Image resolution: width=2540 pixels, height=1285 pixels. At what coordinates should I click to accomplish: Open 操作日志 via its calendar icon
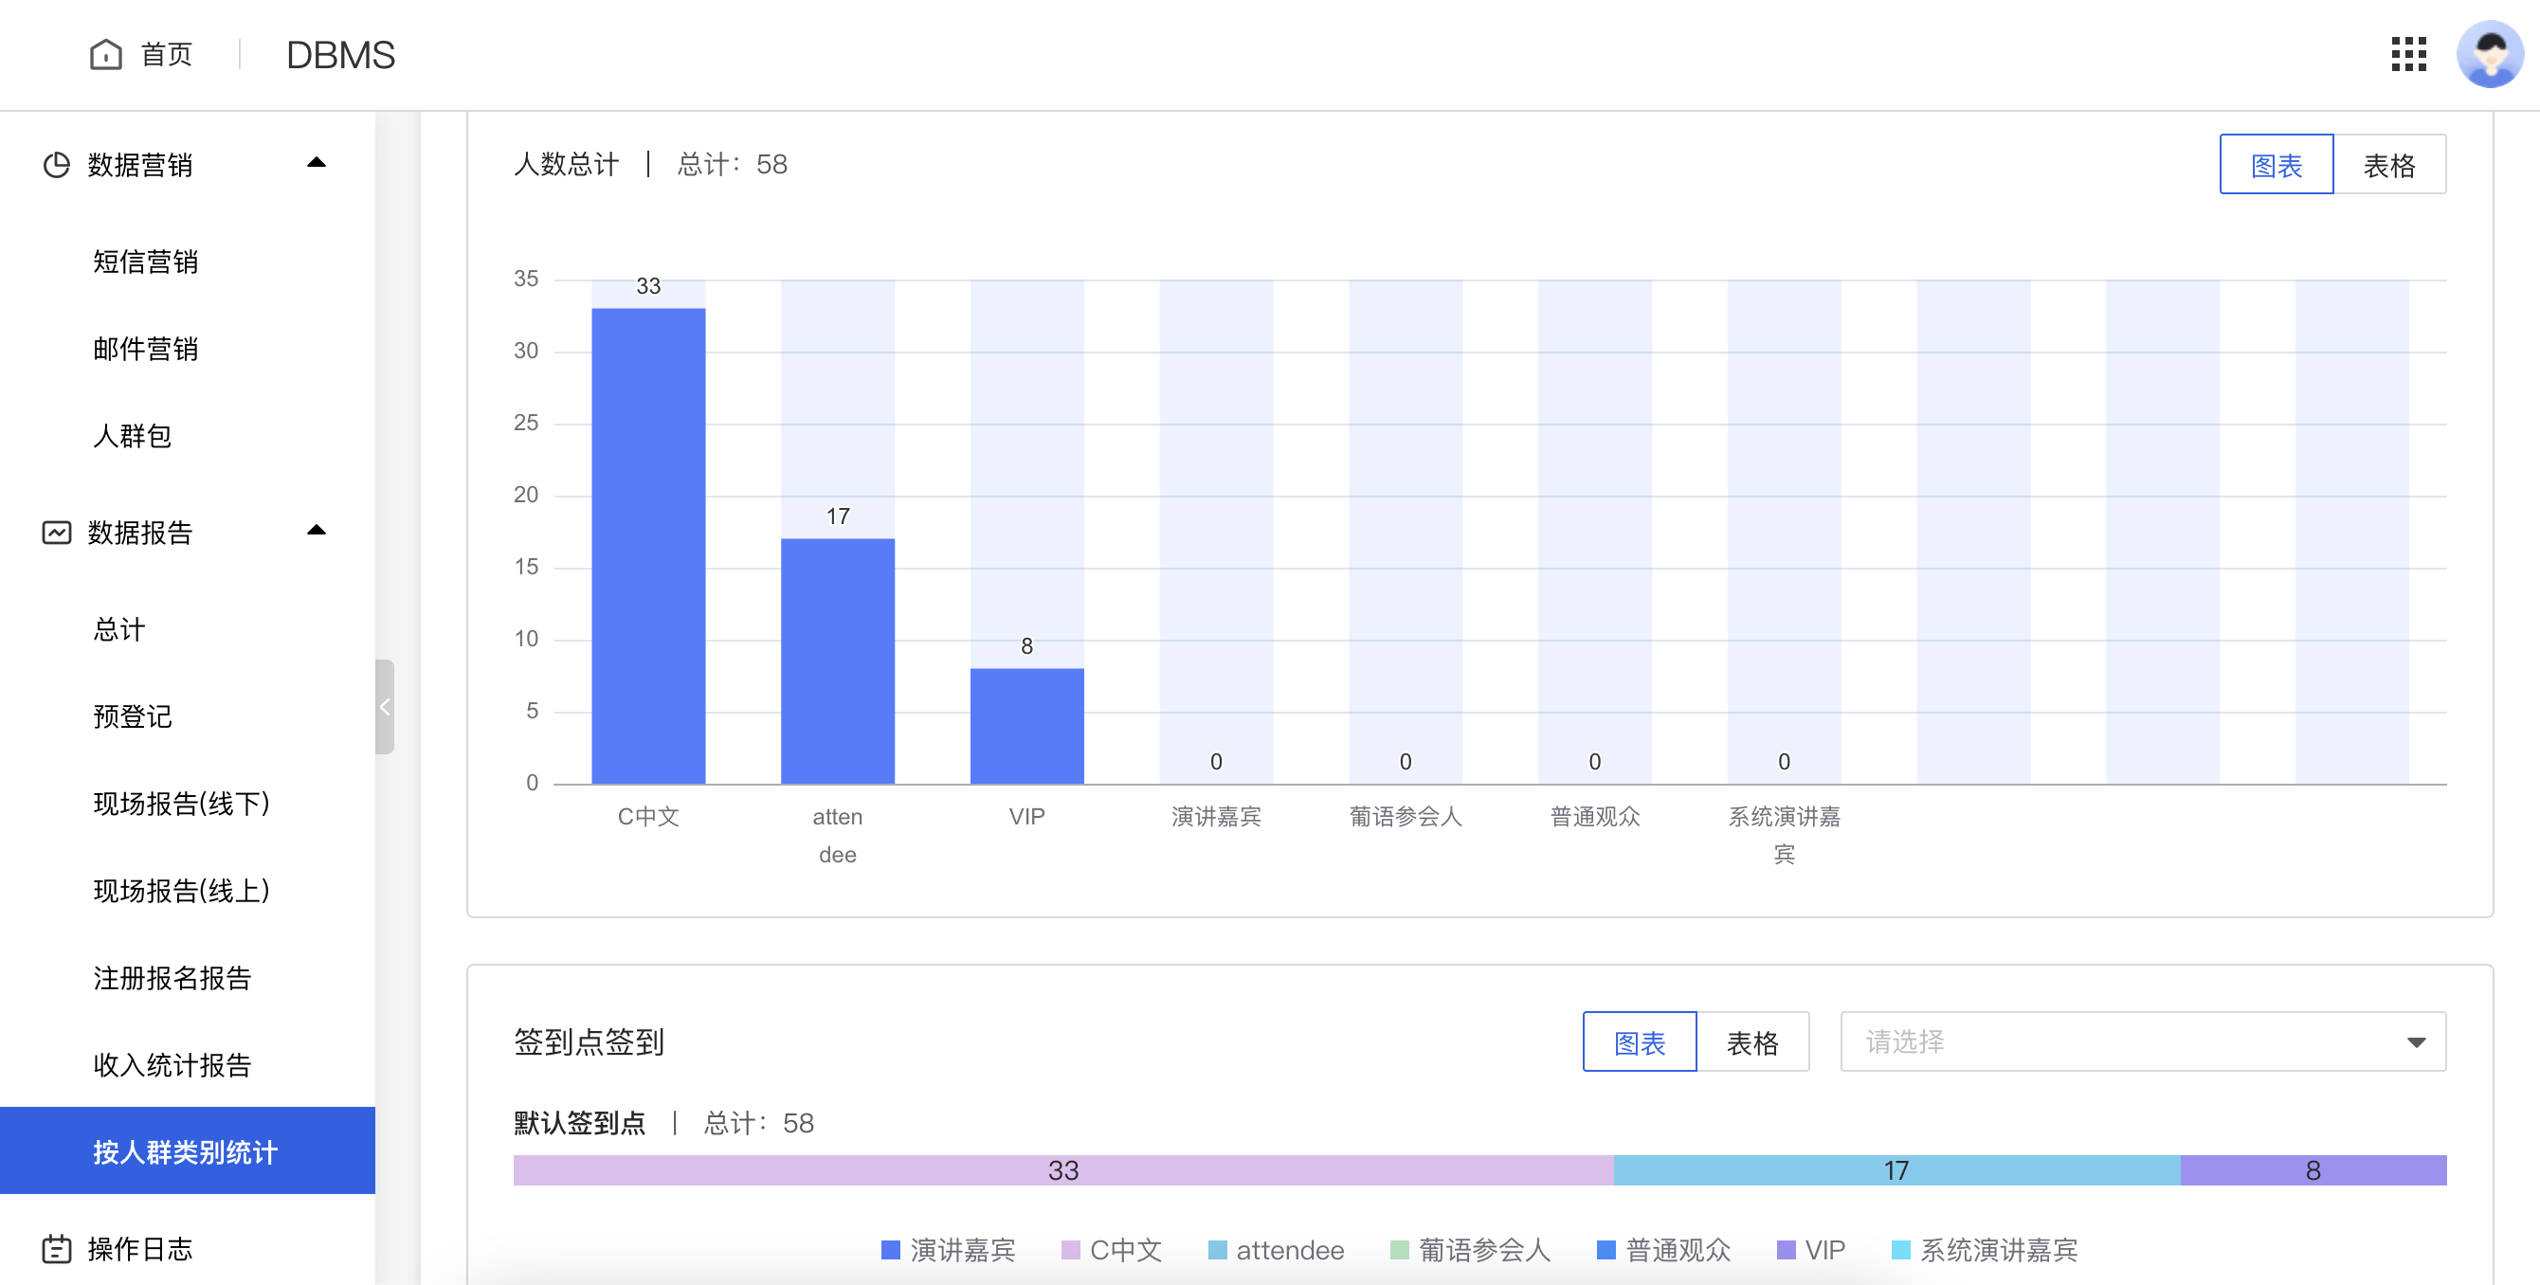56,1250
